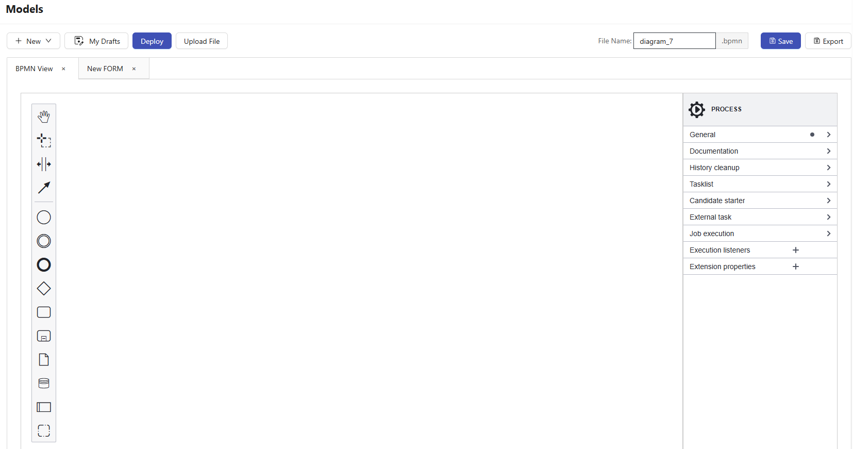Open the New dropdown menu
The width and height of the screenshot is (853, 449).
coord(34,41)
